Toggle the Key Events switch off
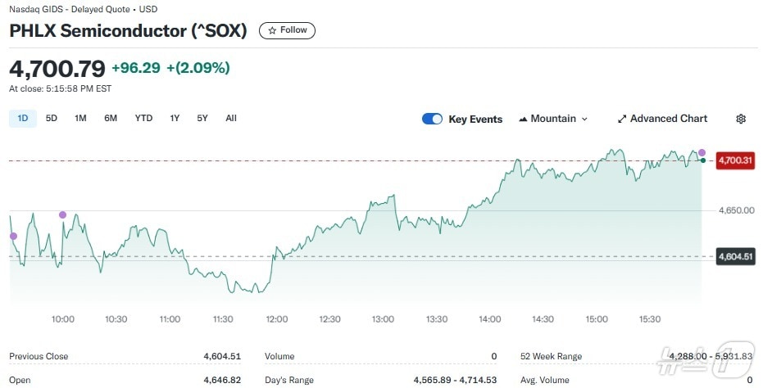Viewport: 763px width, 388px height. 432,119
